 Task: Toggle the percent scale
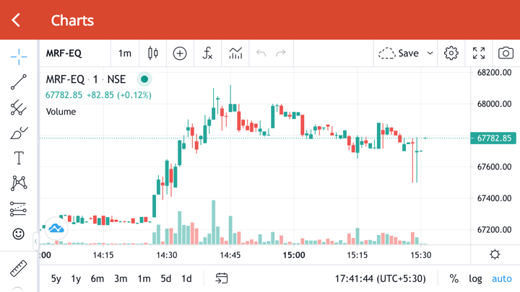[454, 279]
